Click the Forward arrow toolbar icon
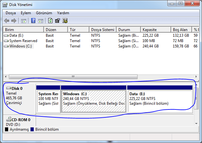The width and height of the screenshot is (202, 143). click(x=14, y=21)
